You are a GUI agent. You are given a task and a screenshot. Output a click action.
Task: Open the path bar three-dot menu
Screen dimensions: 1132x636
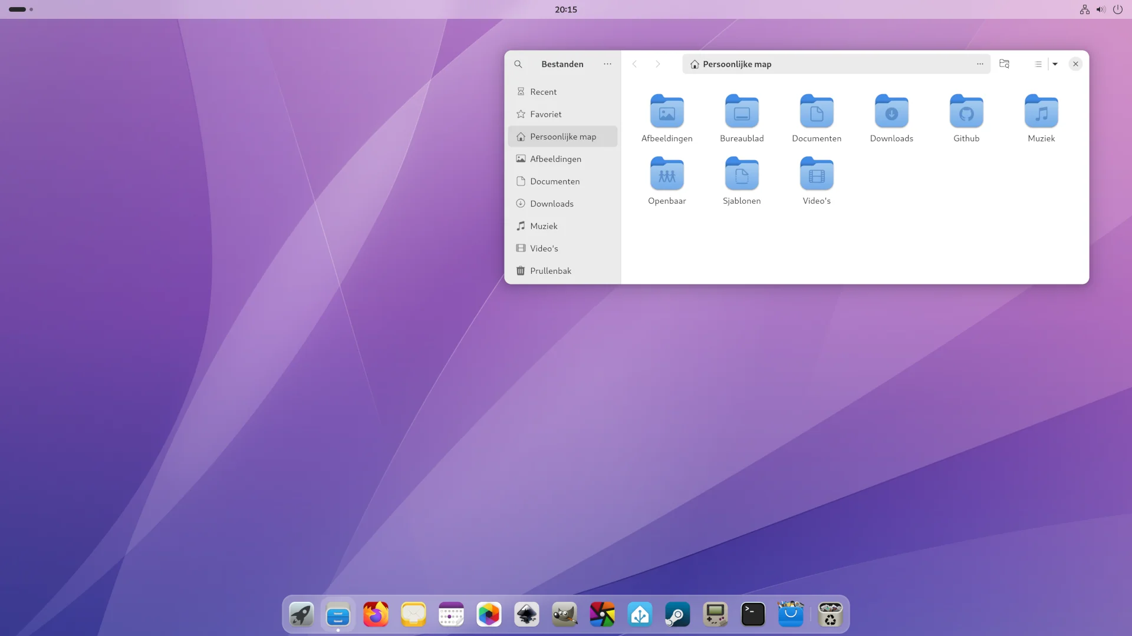point(980,64)
